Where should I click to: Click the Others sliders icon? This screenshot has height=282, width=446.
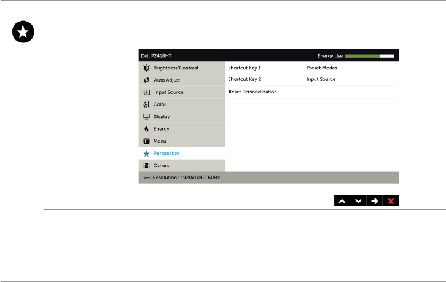point(146,166)
